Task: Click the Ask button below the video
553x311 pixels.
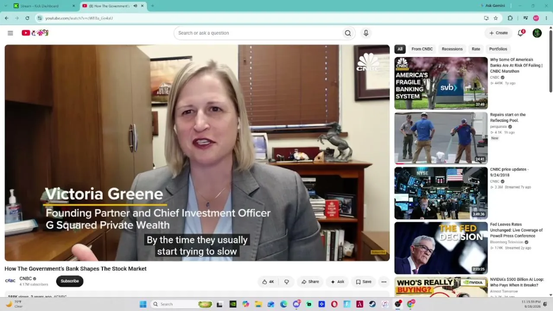Action: (x=337, y=282)
